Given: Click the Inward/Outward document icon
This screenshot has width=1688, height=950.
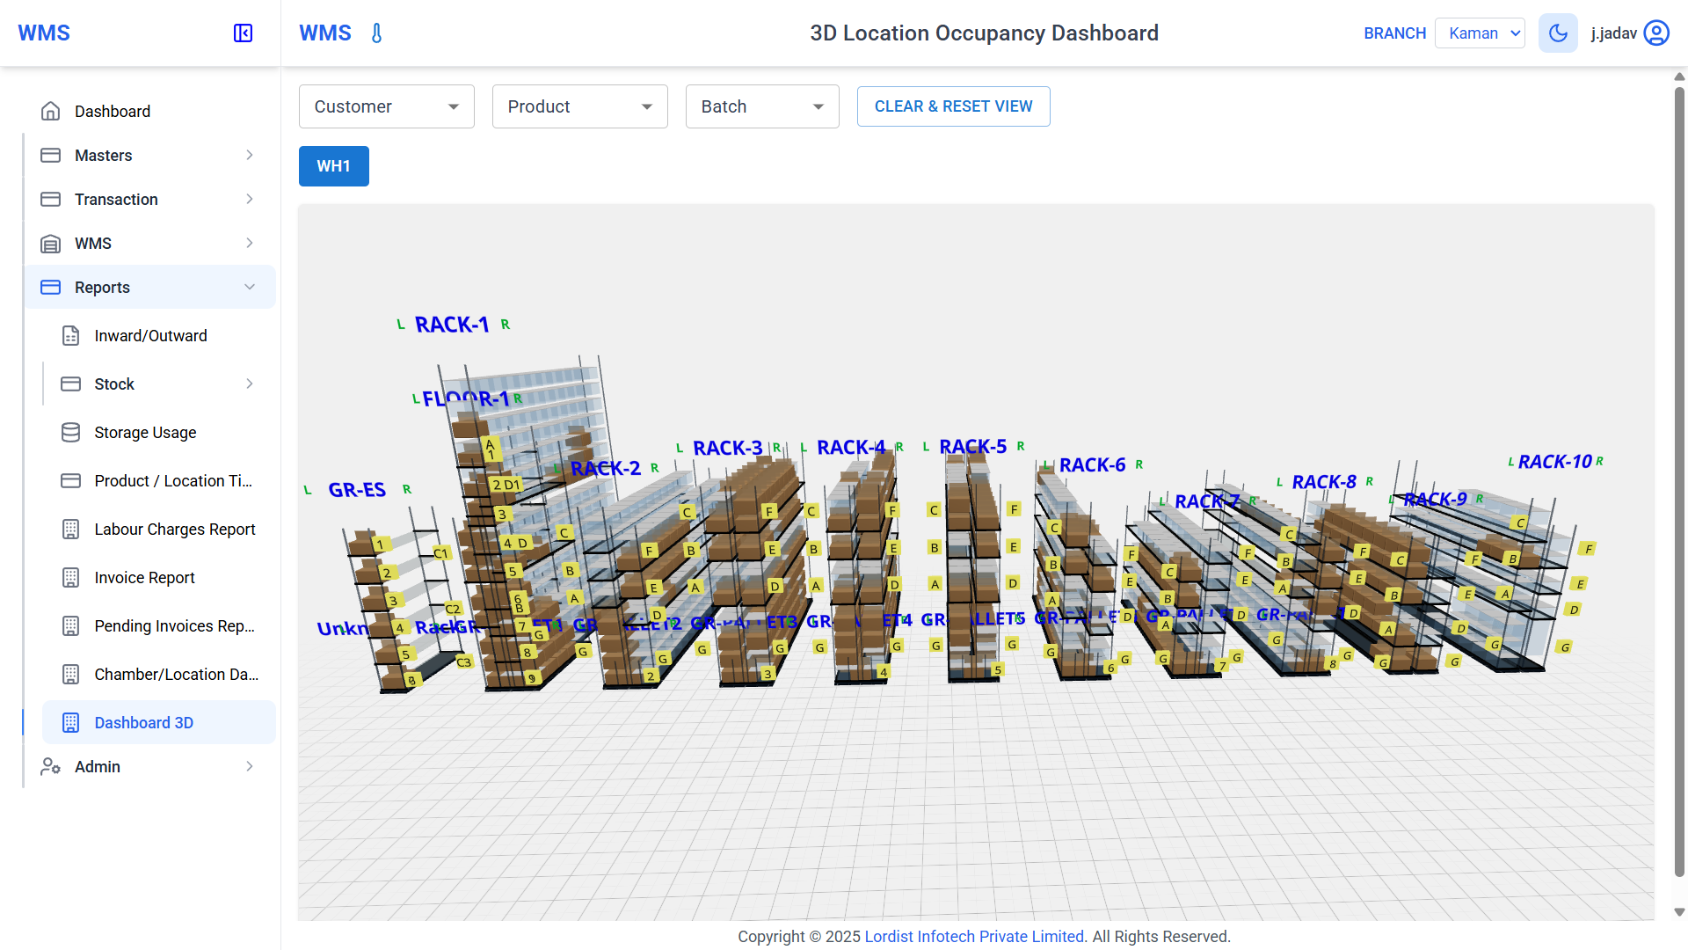Looking at the screenshot, I should point(70,335).
